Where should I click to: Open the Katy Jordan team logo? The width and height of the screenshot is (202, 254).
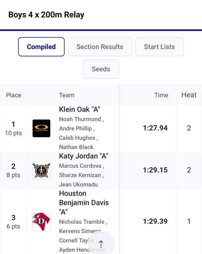(x=41, y=170)
